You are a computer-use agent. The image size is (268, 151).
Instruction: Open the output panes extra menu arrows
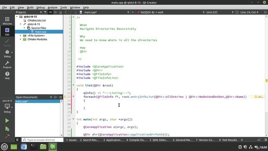click(242, 140)
